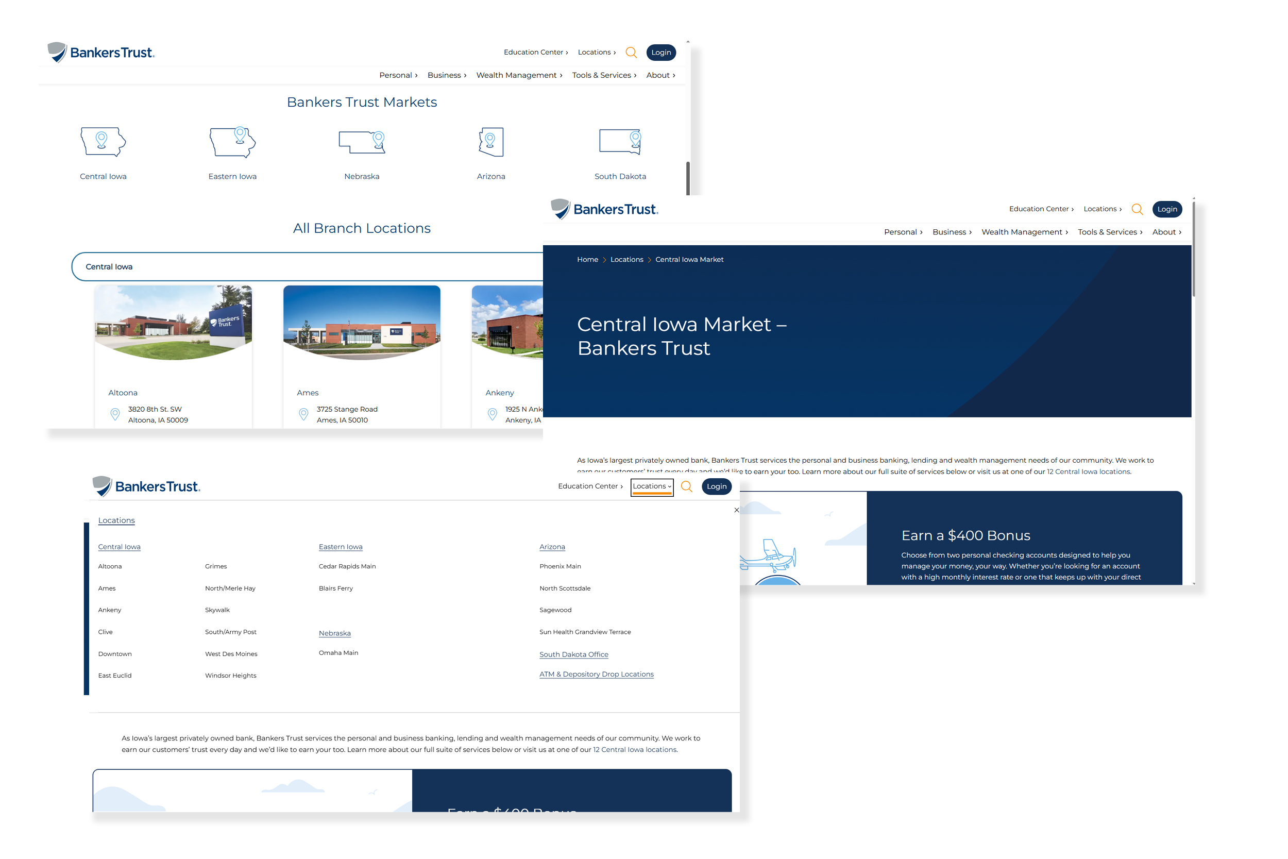1288x859 pixels.
Task: Open search in the Locations menu window
Action: click(687, 486)
